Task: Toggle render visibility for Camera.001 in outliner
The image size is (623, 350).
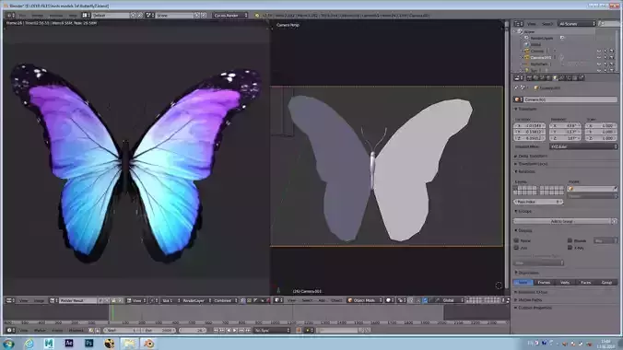Action: [x=612, y=57]
